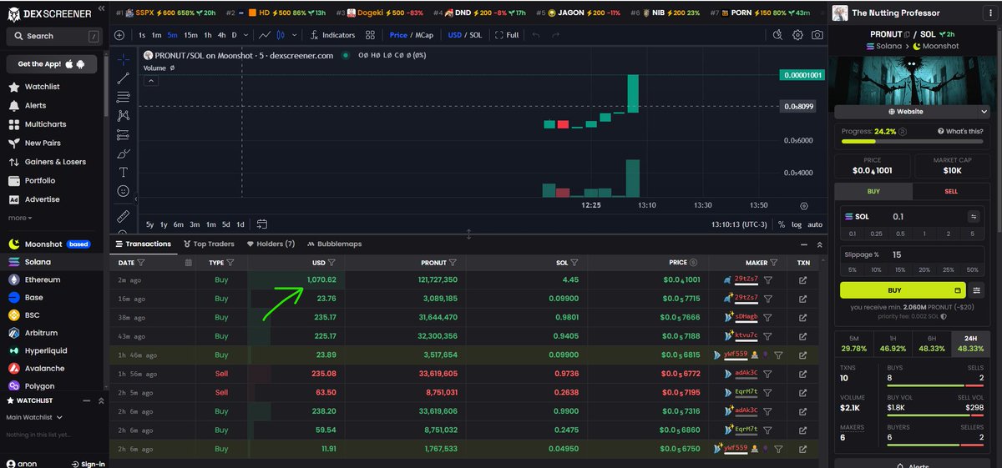This screenshot has height=468, width=1002.
Task: Select the crosshair cursor drawing tool
Action: click(124, 59)
